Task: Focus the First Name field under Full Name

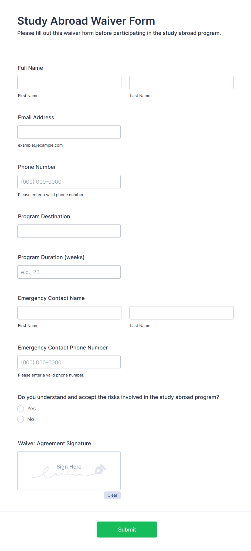Action: tap(69, 83)
